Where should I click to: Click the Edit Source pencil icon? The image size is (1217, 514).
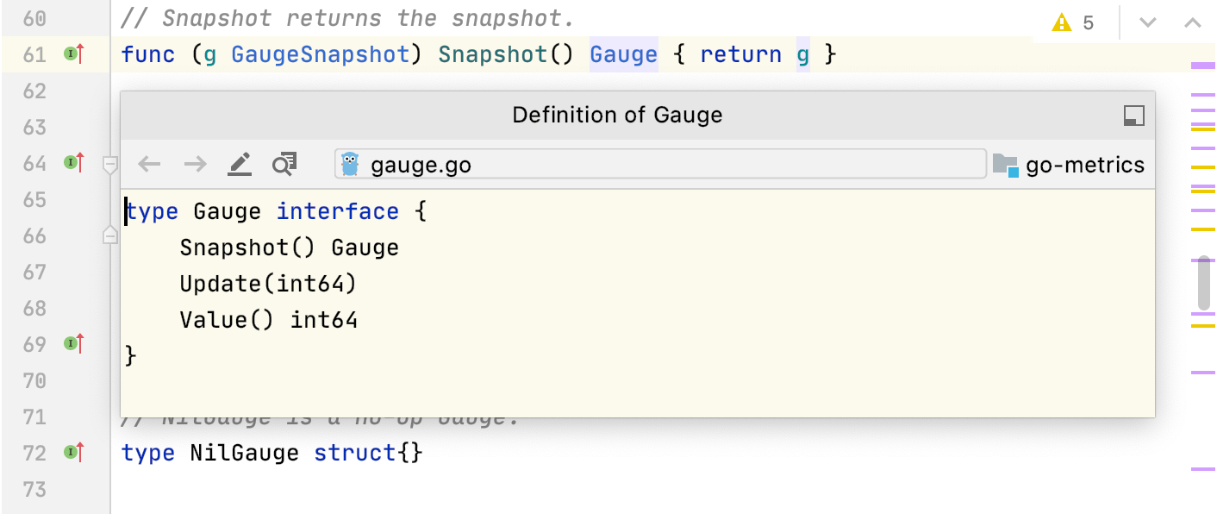[x=240, y=164]
